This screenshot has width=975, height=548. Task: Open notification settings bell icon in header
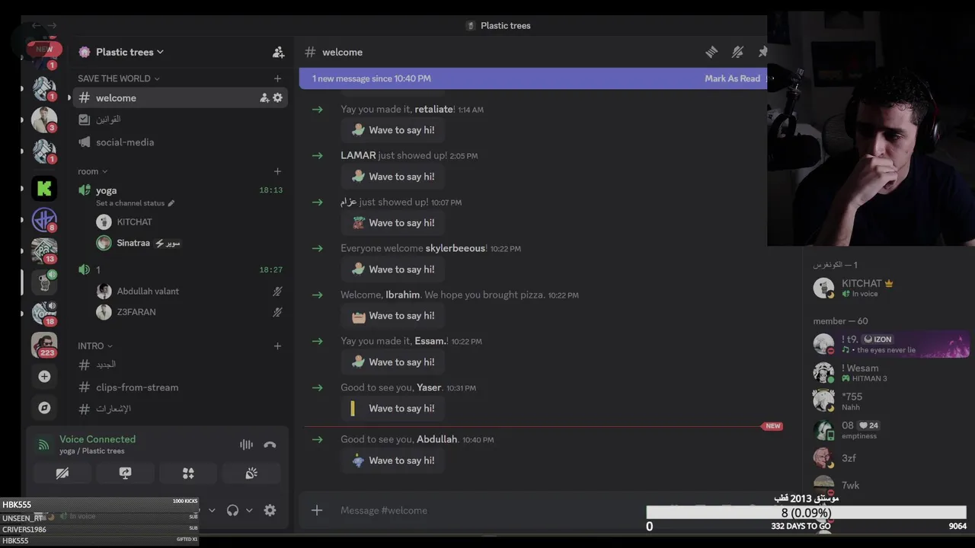coord(737,52)
